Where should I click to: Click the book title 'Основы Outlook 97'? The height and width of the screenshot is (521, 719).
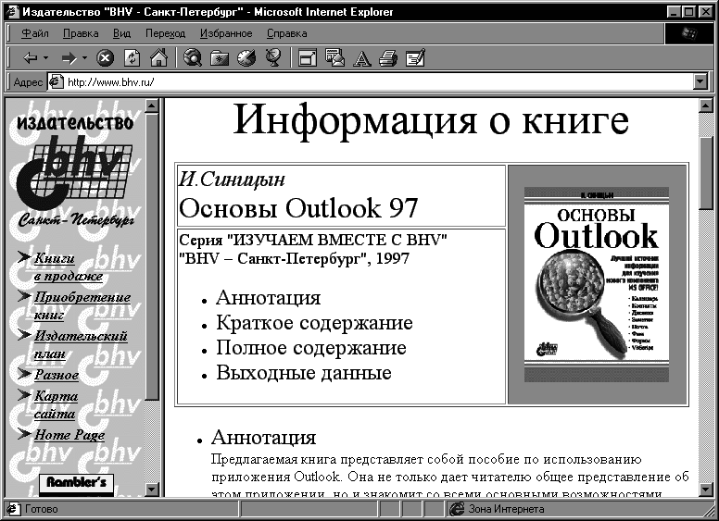[298, 208]
